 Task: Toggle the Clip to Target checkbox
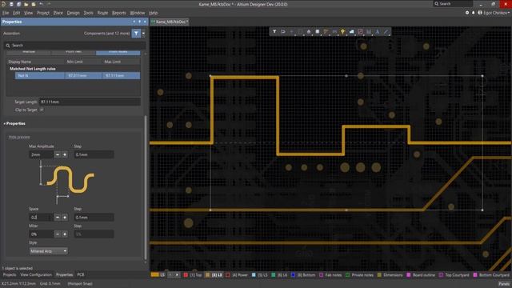pos(42,110)
